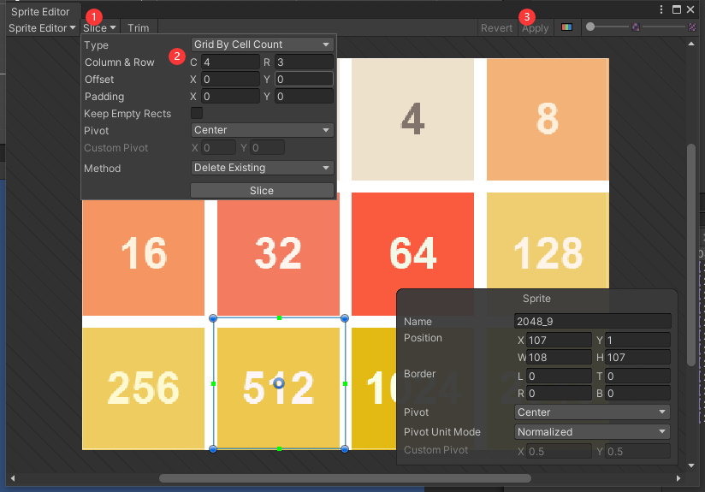705x492 pixels.
Task: Open the Sprite panel Pivot dropdown
Action: click(592, 412)
